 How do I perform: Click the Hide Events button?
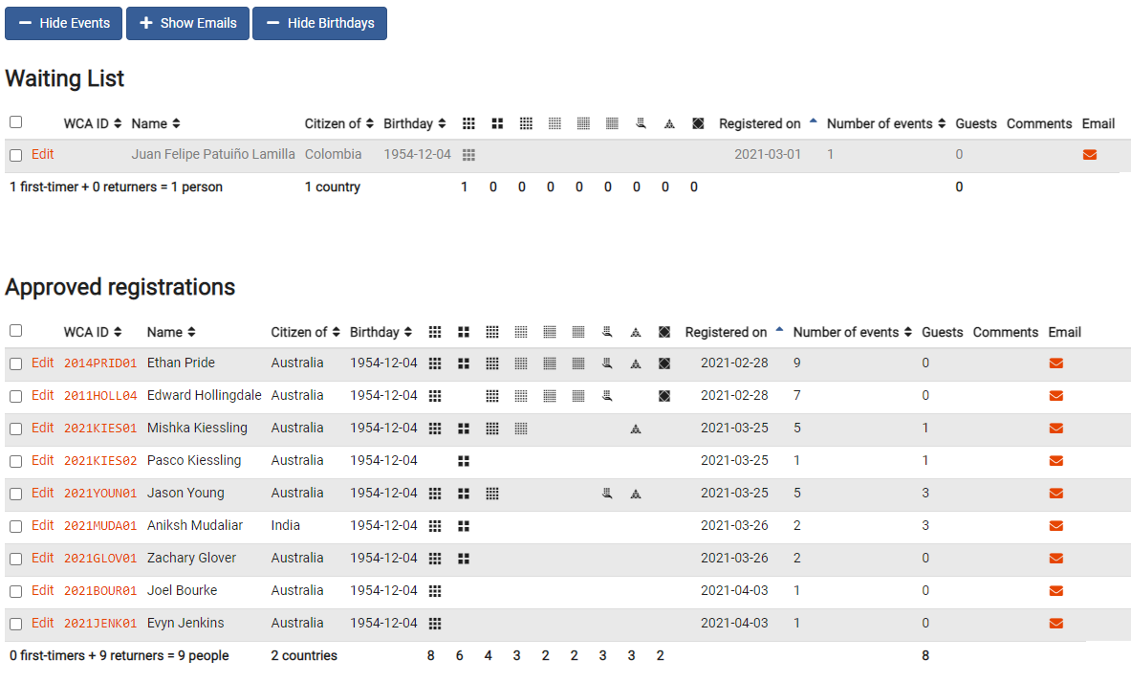[x=63, y=23]
